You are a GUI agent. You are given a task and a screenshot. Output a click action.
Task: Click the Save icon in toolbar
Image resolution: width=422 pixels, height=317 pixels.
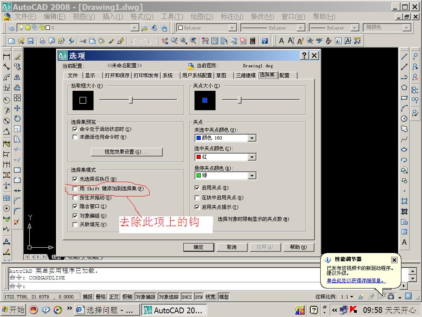point(30,41)
